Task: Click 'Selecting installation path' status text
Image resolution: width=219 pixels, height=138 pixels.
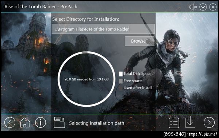Action: click(97, 123)
